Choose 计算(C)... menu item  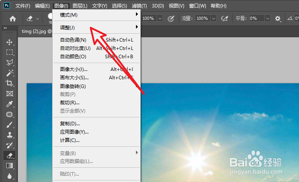pyautogui.click(x=97, y=140)
